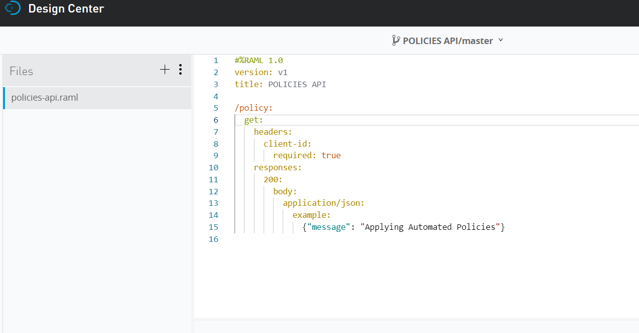Click the client-id: header line

pyautogui.click(x=288, y=144)
